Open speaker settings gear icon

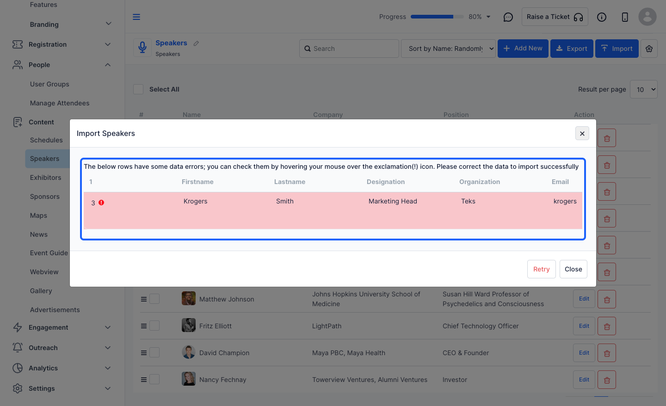pyautogui.click(x=649, y=49)
